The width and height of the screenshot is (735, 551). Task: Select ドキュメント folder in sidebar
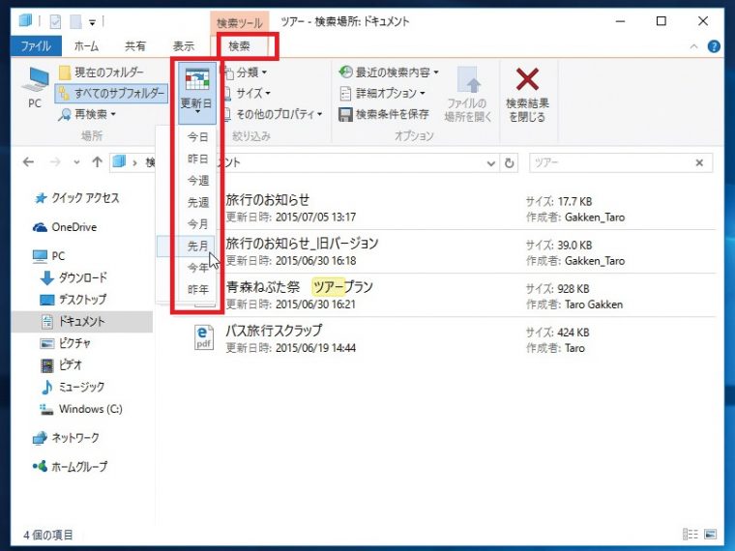(x=81, y=321)
